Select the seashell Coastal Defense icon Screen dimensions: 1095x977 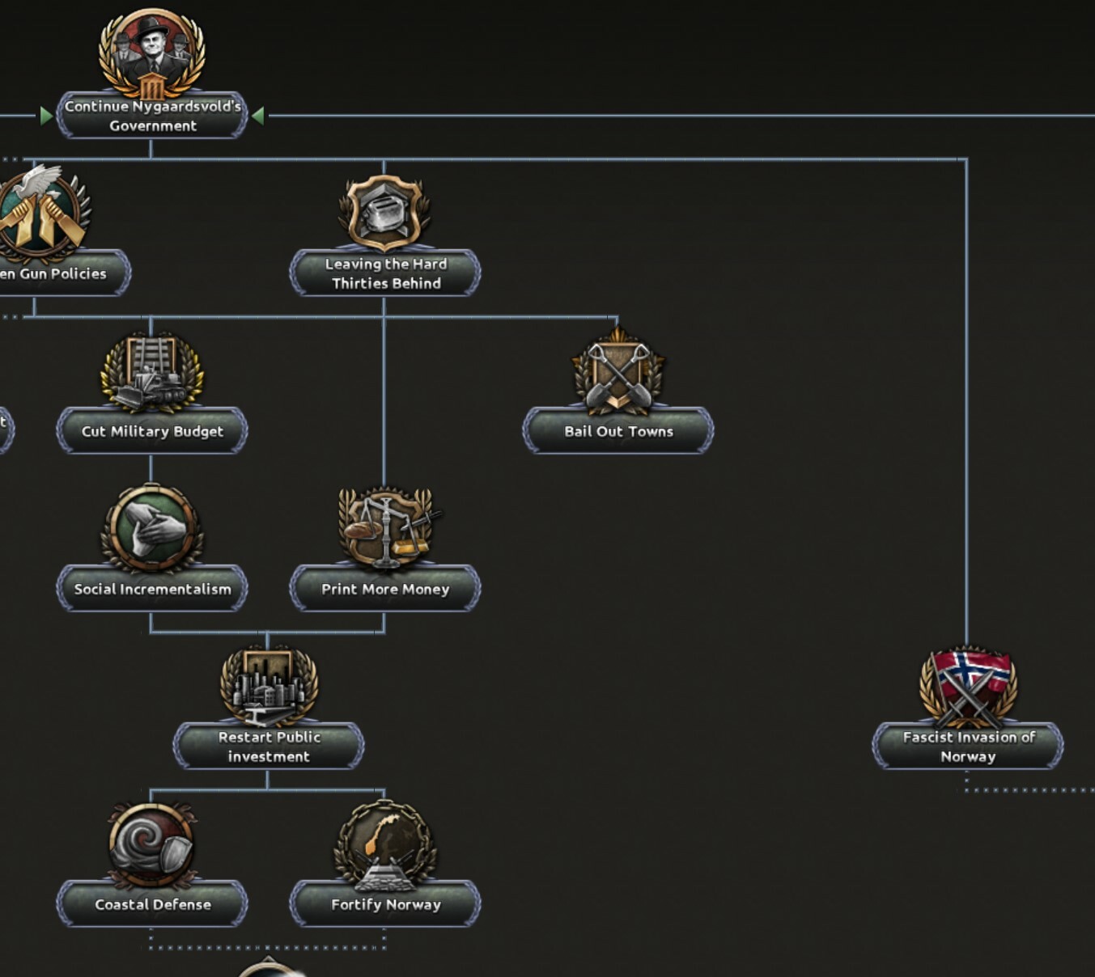tap(151, 844)
